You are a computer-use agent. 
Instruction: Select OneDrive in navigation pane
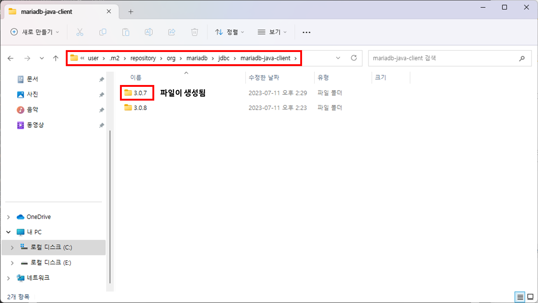(x=39, y=217)
